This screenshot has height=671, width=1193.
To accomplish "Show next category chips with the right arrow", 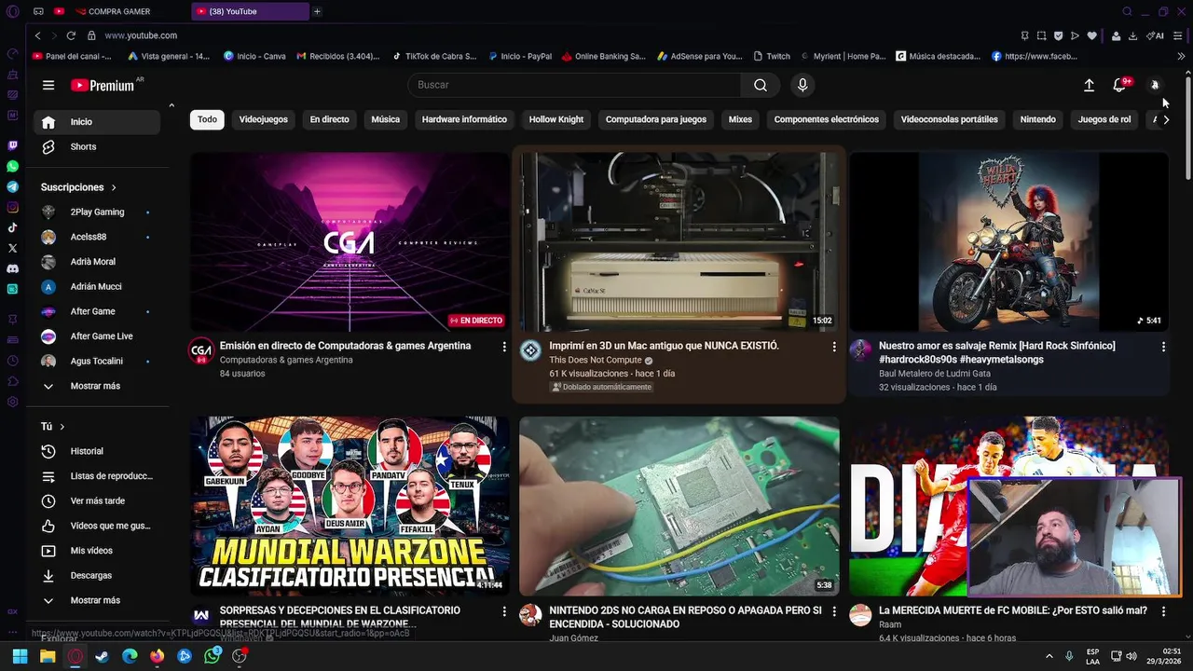I will click(1166, 119).
